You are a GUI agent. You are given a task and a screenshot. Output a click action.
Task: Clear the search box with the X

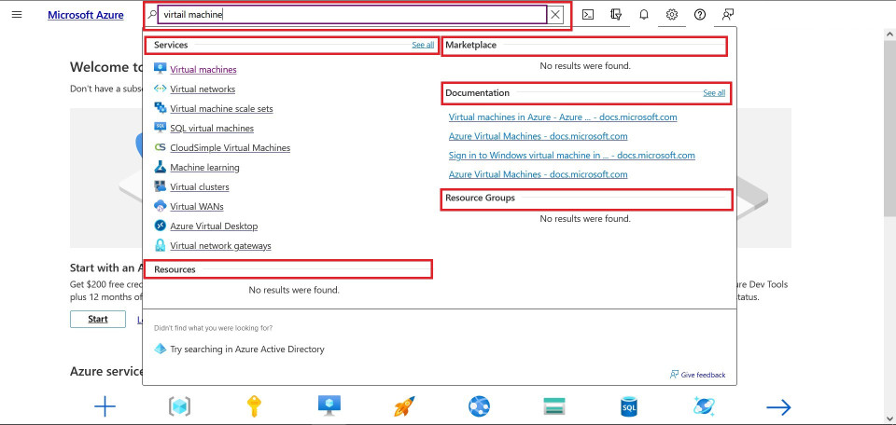[555, 15]
